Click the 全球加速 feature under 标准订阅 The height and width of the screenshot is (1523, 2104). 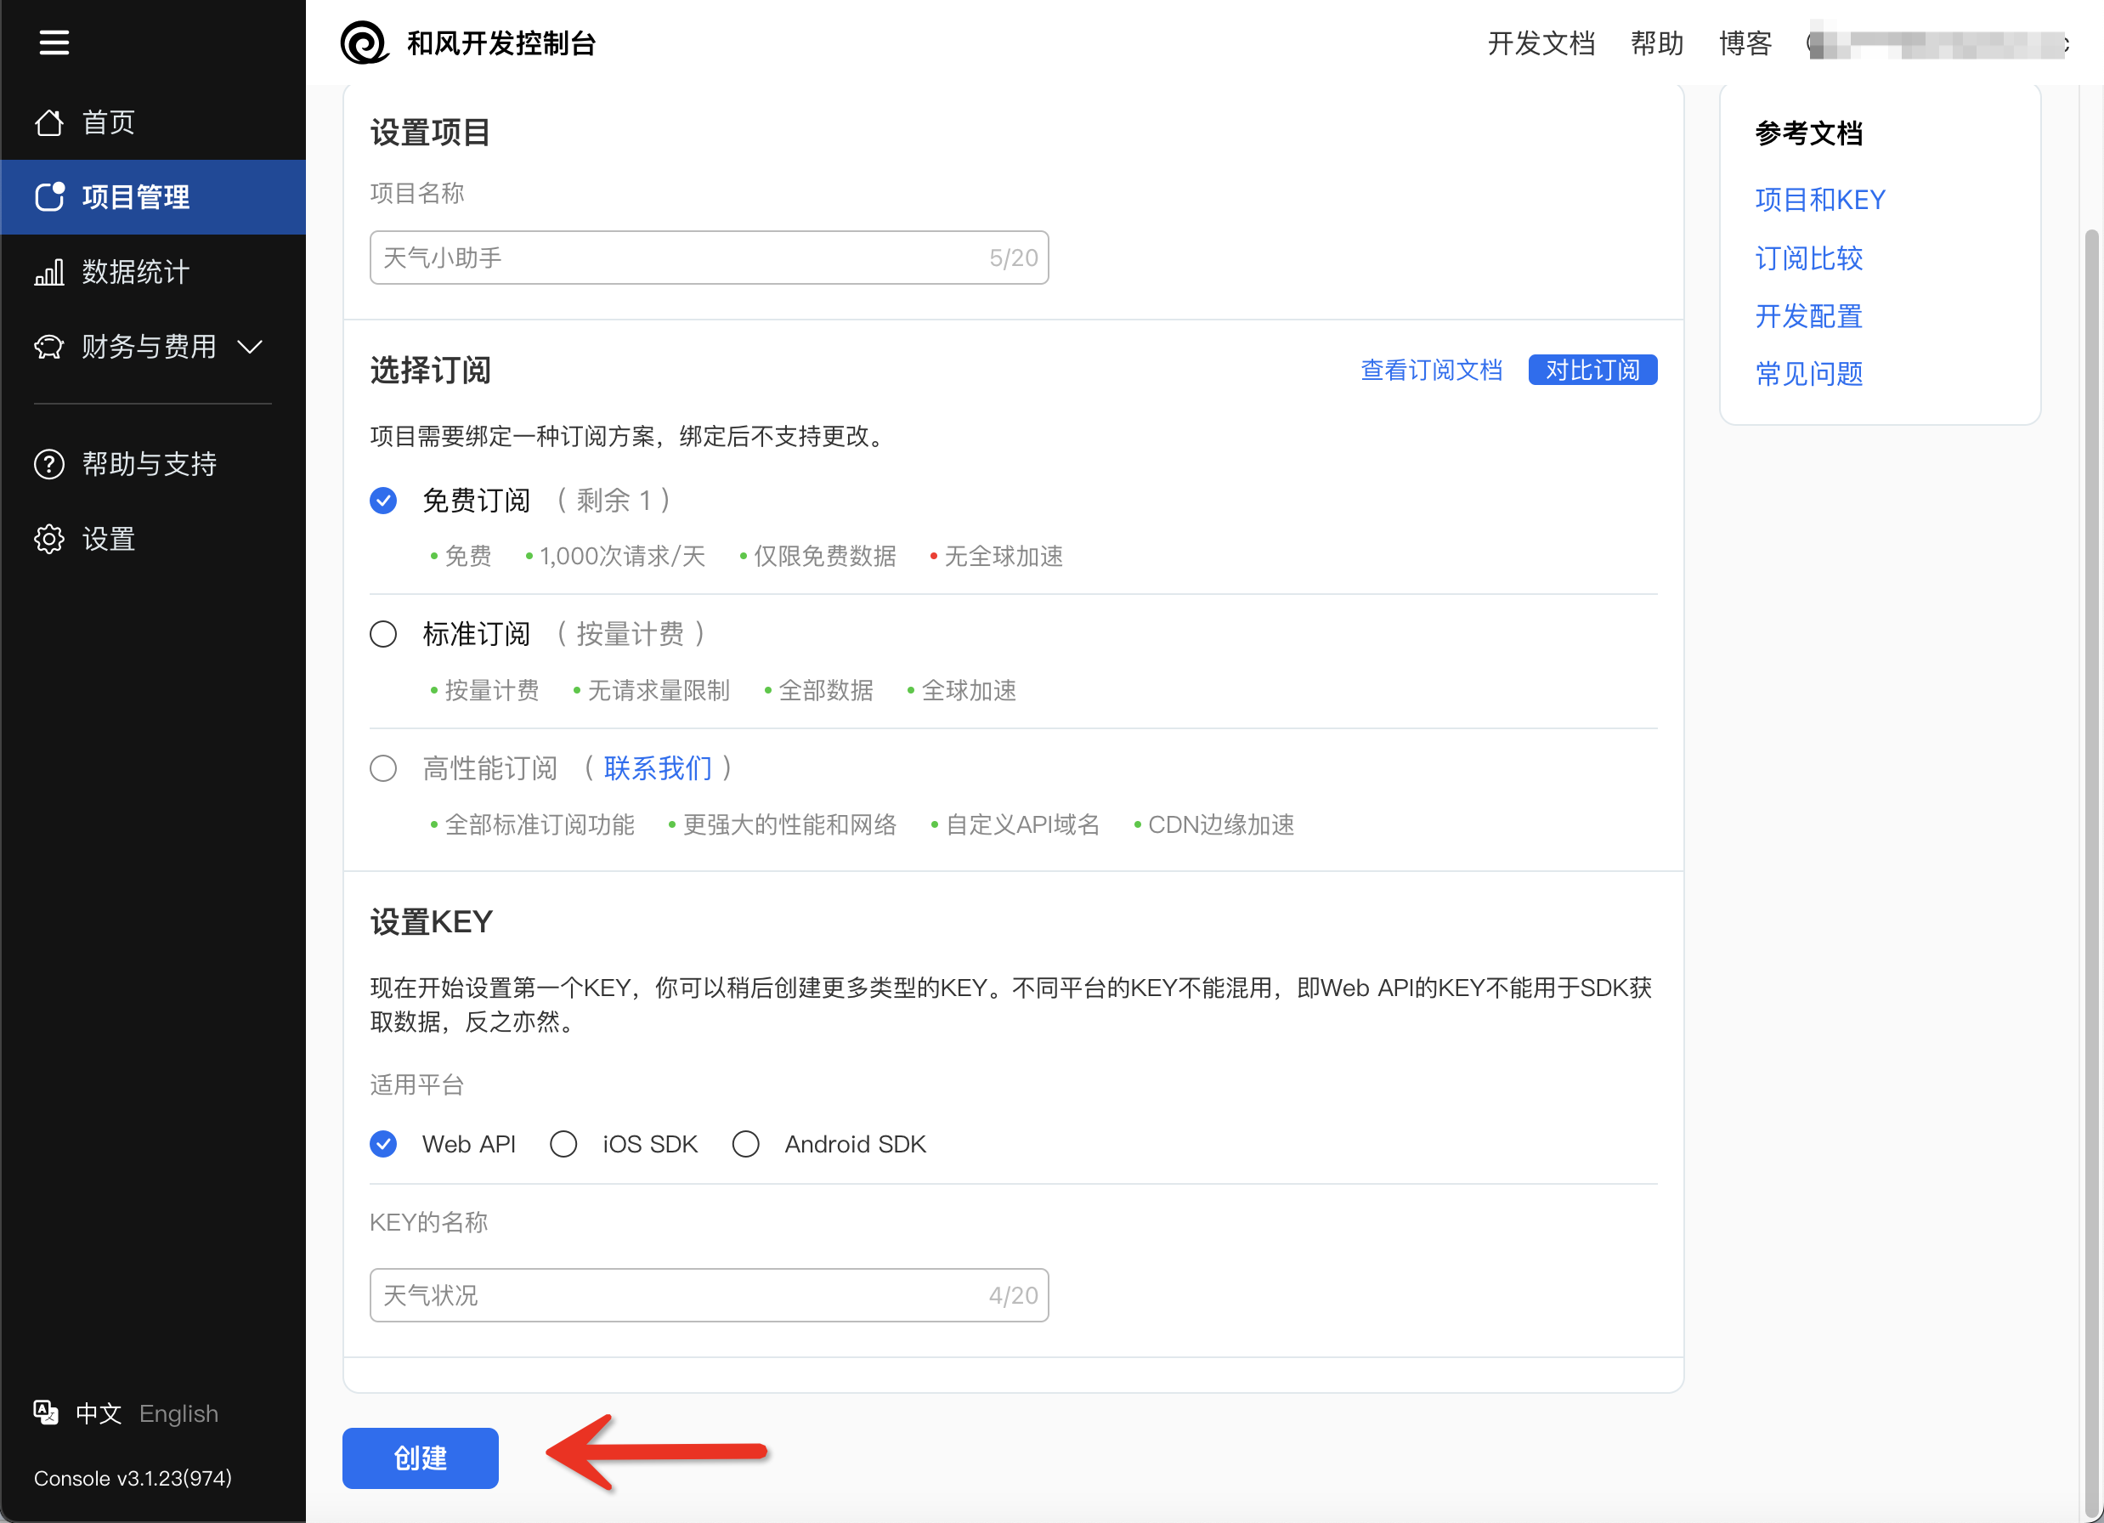coord(969,690)
